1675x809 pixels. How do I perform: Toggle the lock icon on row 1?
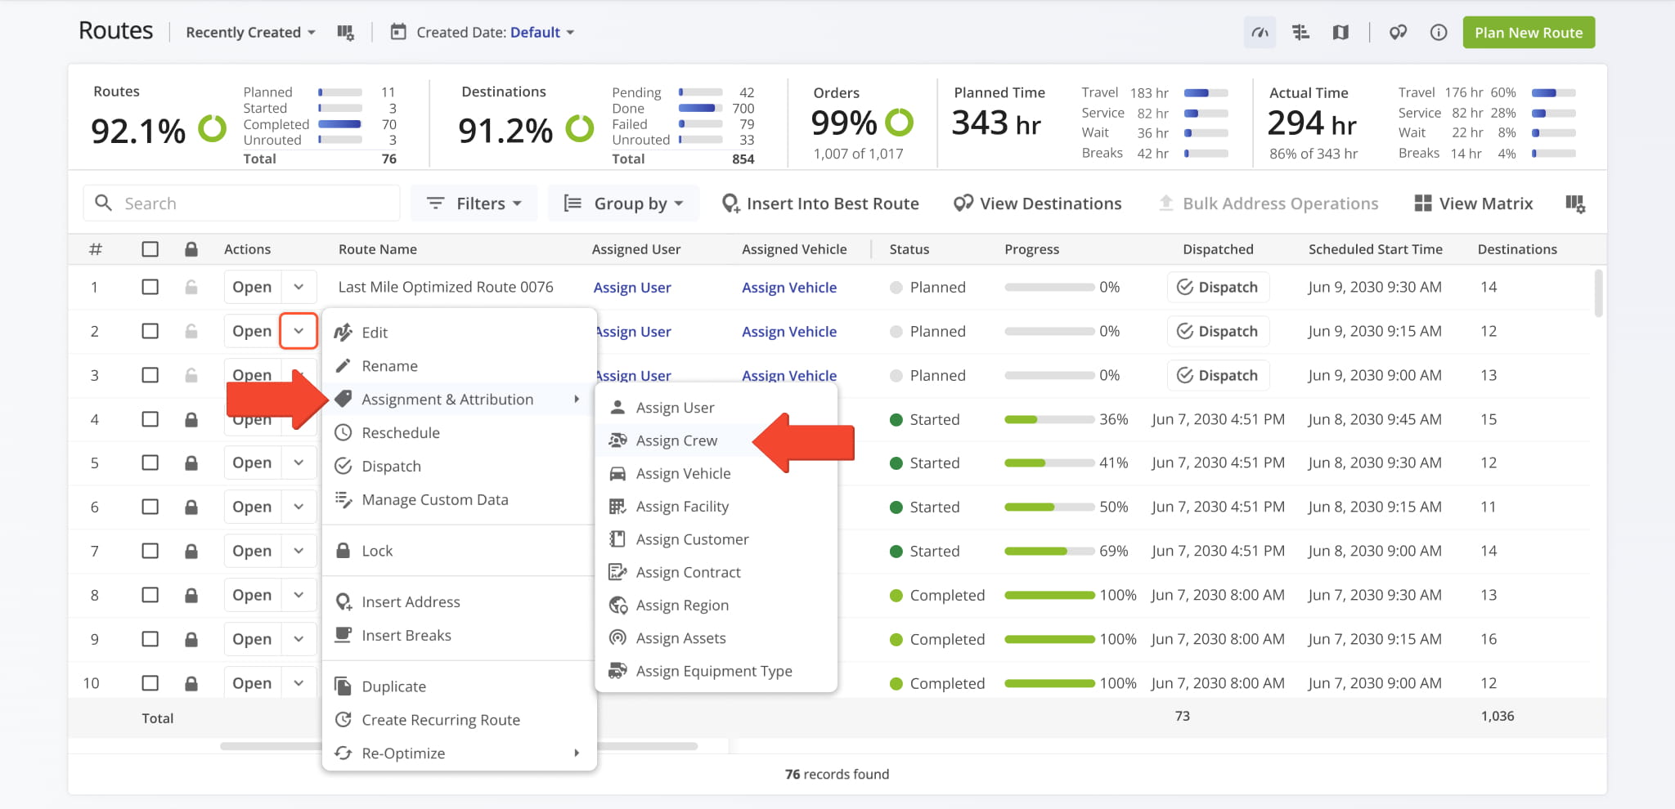[191, 287]
